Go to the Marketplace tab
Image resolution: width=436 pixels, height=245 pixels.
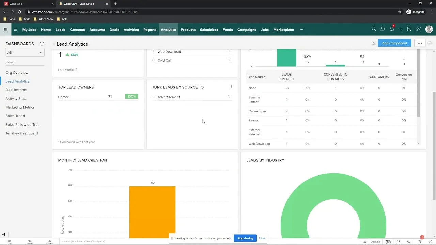[x=283, y=30]
